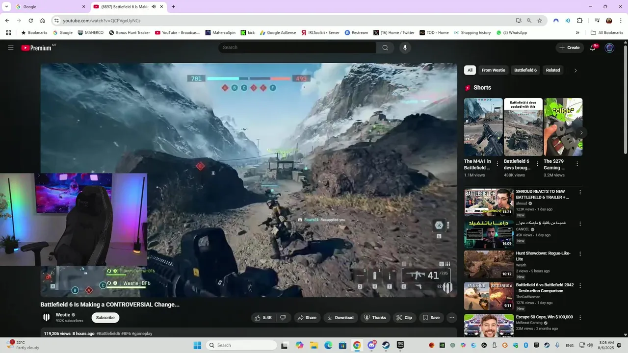The height and width of the screenshot is (353, 628).
Task: Click the #Battlefield6 hashtag
Action: click(108, 333)
